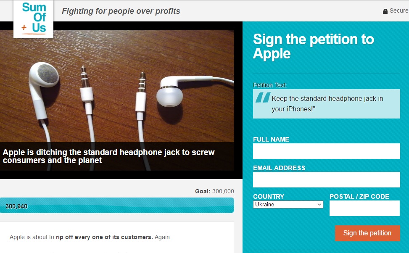Click the Country dropdown chevron arrow
The width and height of the screenshot is (409, 253).
pyautogui.click(x=319, y=205)
